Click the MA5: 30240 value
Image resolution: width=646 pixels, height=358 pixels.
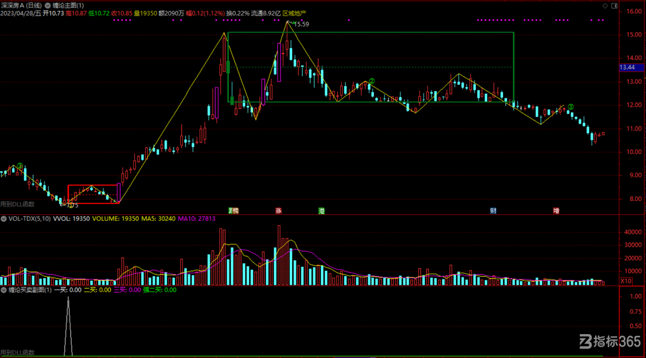(158, 219)
